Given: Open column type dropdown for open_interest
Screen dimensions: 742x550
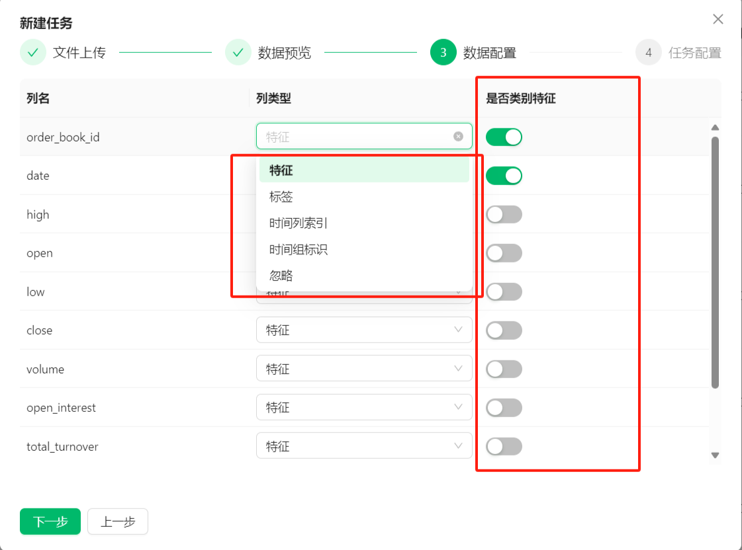Looking at the screenshot, I should [x=364, y=407].
